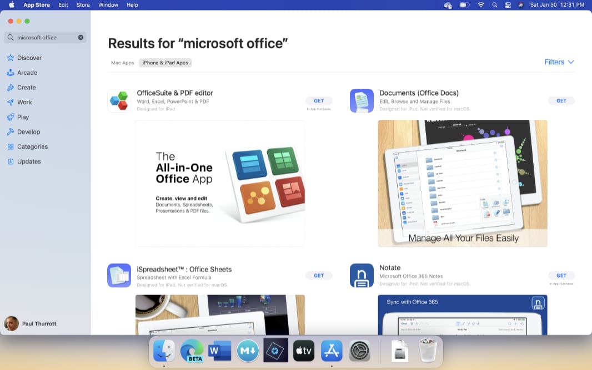Select the Develop hammer icon

tap(11, 131)
